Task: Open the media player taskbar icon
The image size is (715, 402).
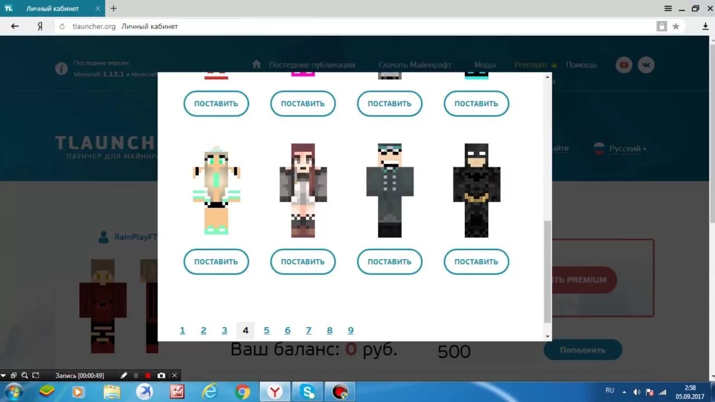Action: click(79, 392)
